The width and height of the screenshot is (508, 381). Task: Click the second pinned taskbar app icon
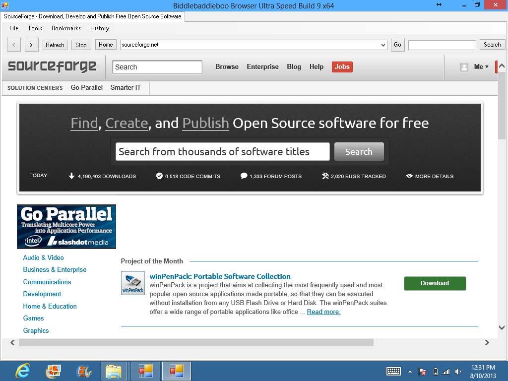pos(53,371)
